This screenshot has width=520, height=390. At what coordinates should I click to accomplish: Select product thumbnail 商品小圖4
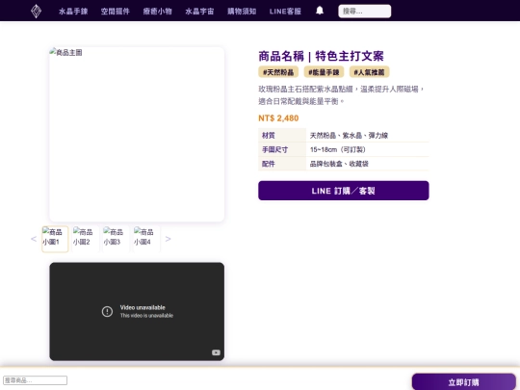(x=146, y=239)
